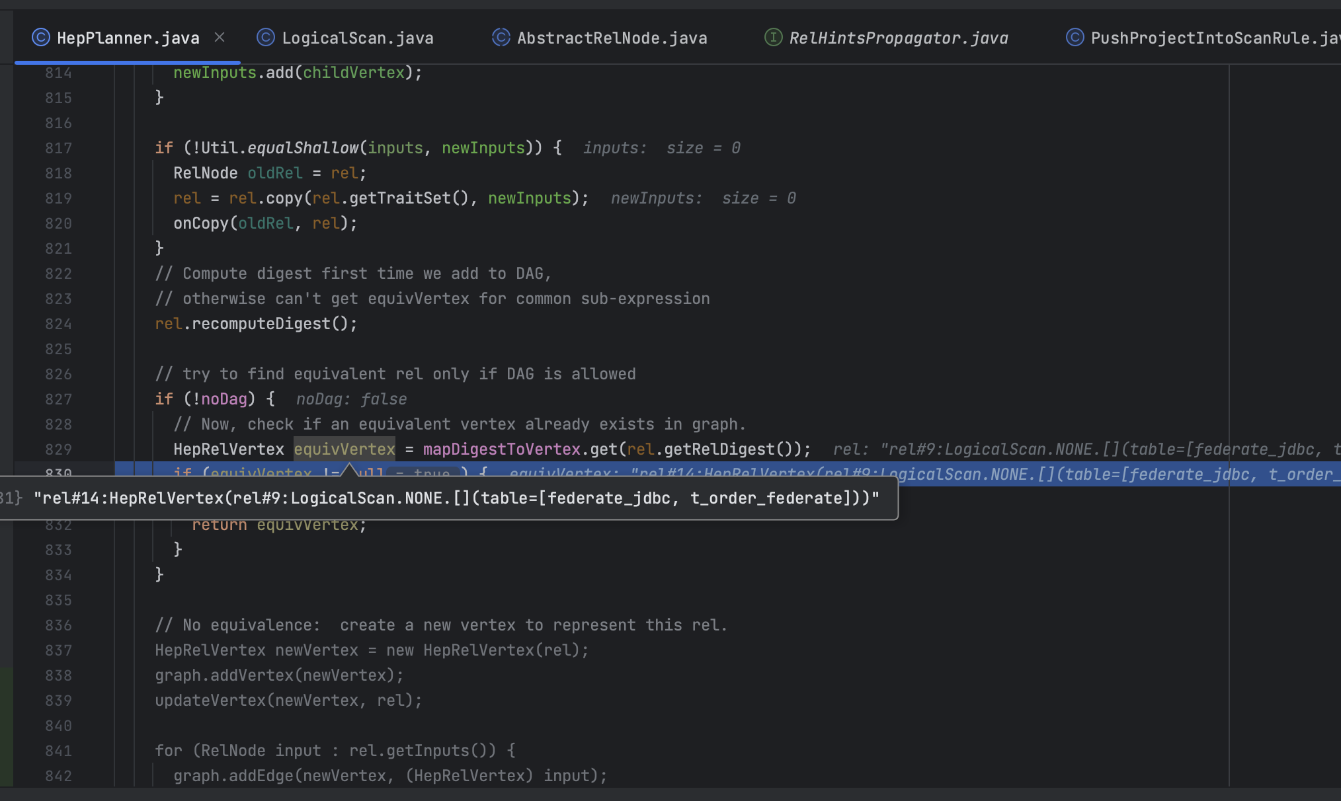1341x801 pixels.
Task: Click the 'inputs: size = 0' inline hint
Action: coord(661,148)
